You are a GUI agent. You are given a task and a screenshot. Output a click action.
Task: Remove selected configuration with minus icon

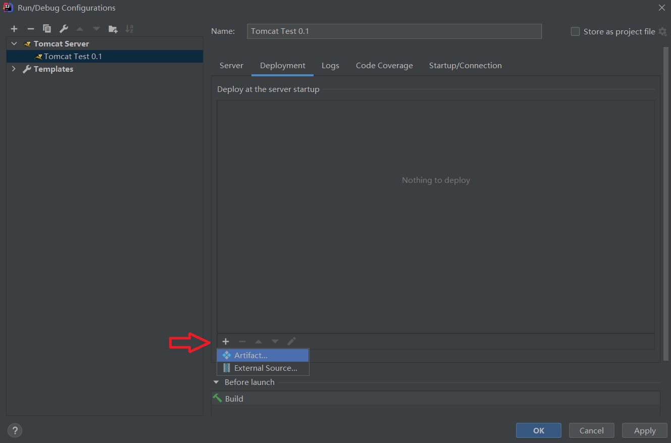pos(30,29)
